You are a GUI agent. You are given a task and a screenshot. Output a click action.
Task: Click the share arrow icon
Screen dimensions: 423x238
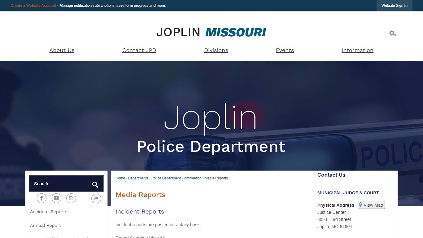coord(96,198)
